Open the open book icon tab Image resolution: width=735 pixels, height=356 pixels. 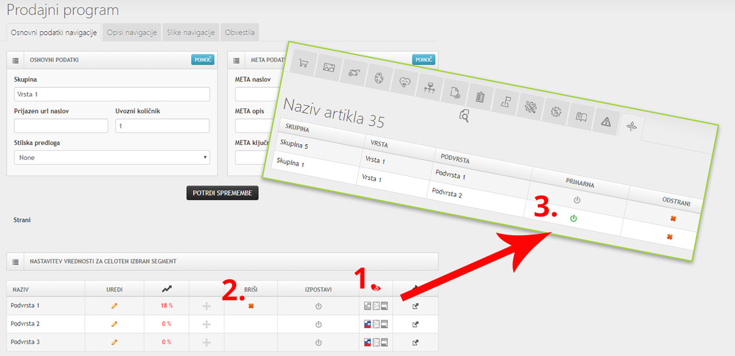click(581, 117)
